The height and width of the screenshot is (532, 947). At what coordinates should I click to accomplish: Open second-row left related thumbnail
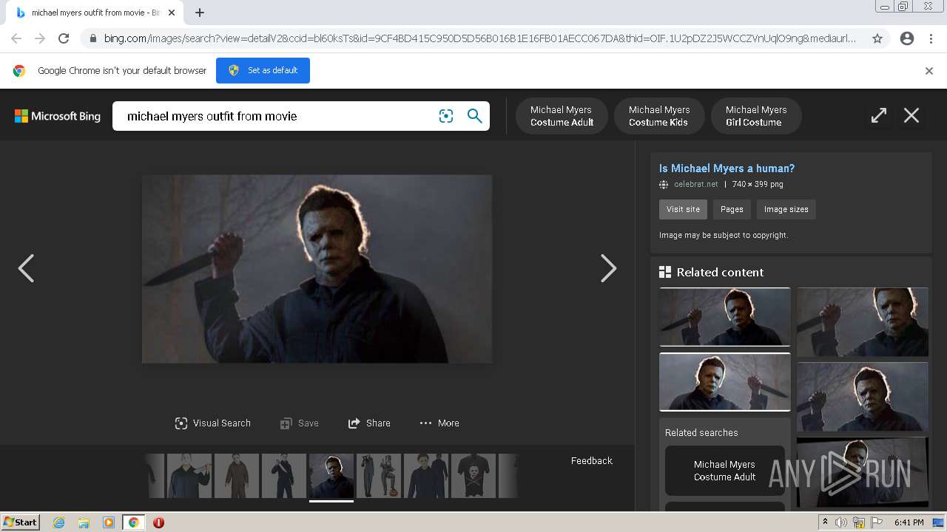(724, 382)
